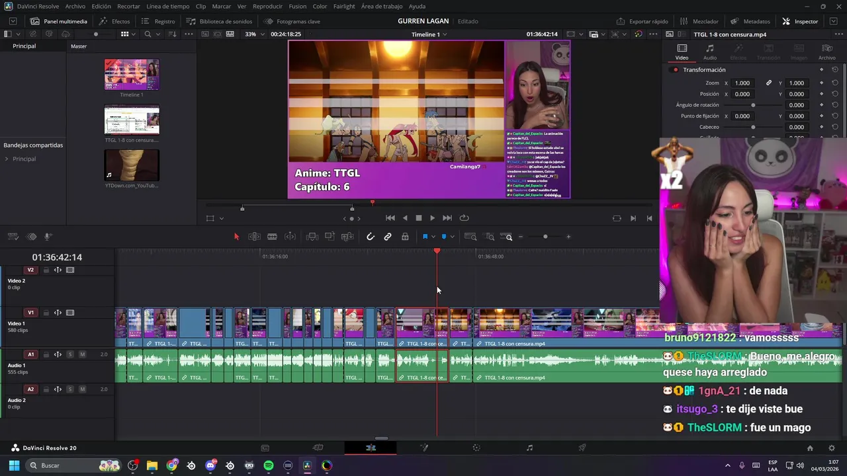Add a blue marker
The height and width of the screenshot is (476, 847).
444,237
